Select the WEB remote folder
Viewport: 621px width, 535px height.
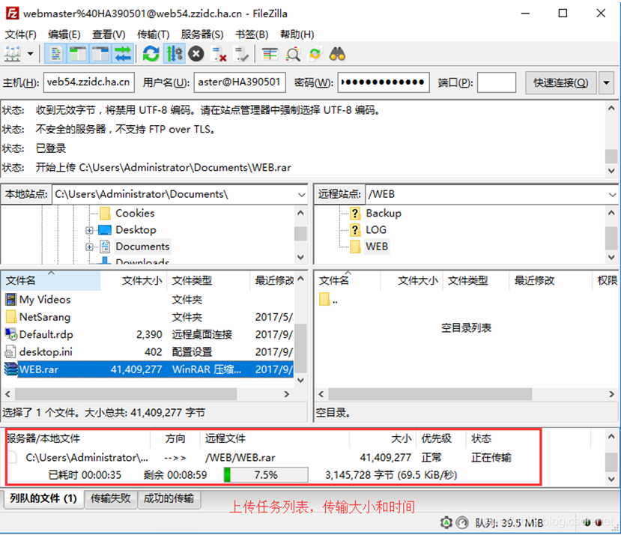click(377, 247)
